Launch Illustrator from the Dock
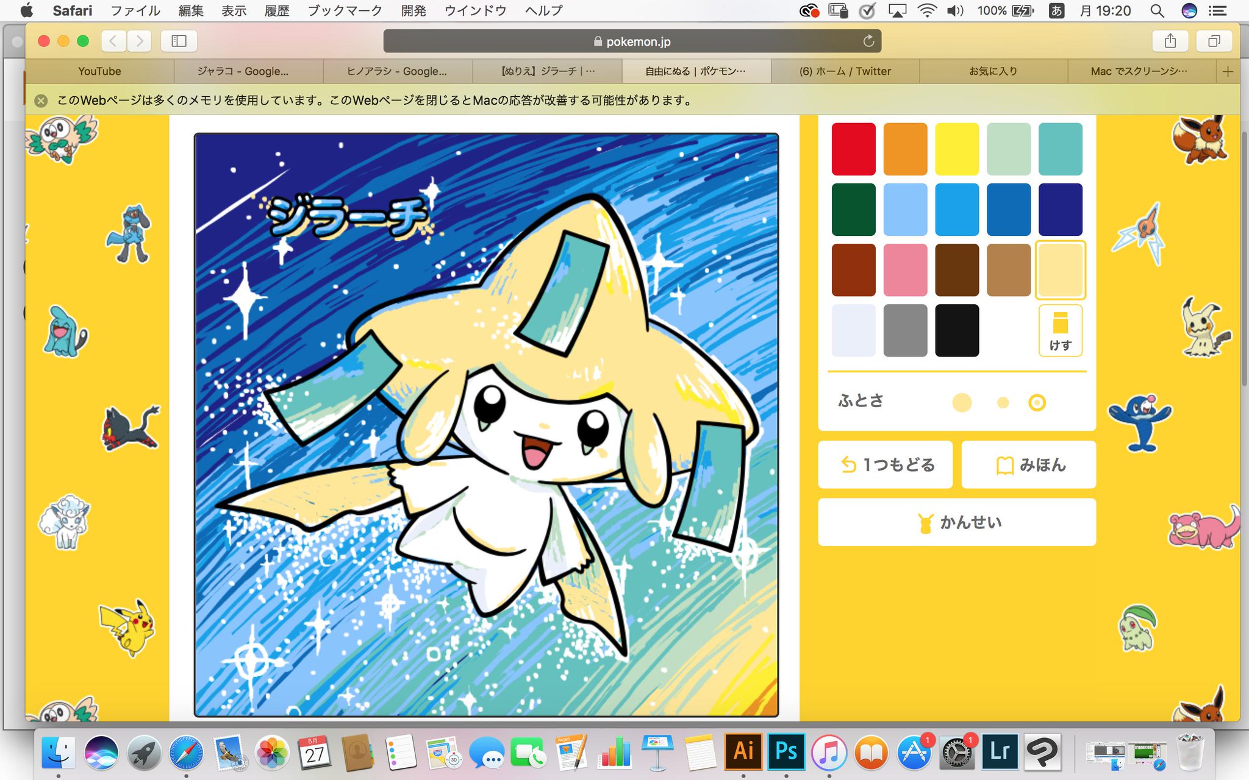The height and width of the screenshot is (780, 1249). pyautogui.click(x=743, y=751)
